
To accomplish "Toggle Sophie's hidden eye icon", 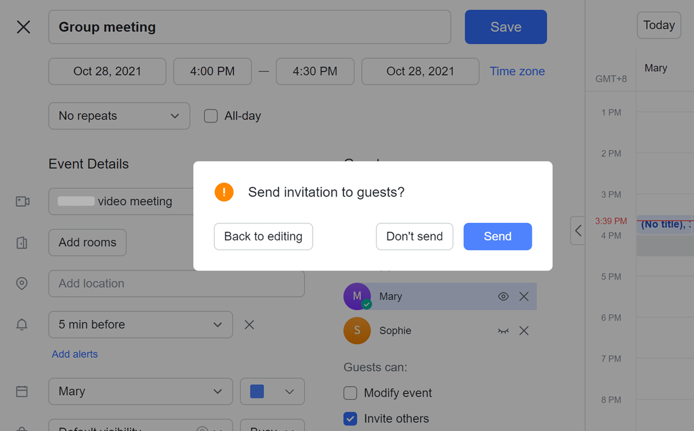I will pos(503,331).
